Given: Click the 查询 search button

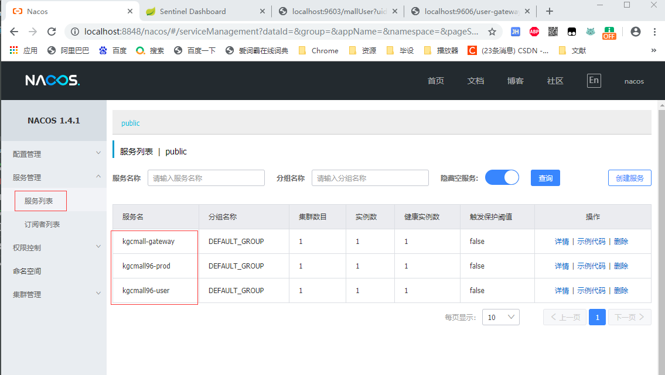Looking at the screenshot, I should [x=545, y=178].
